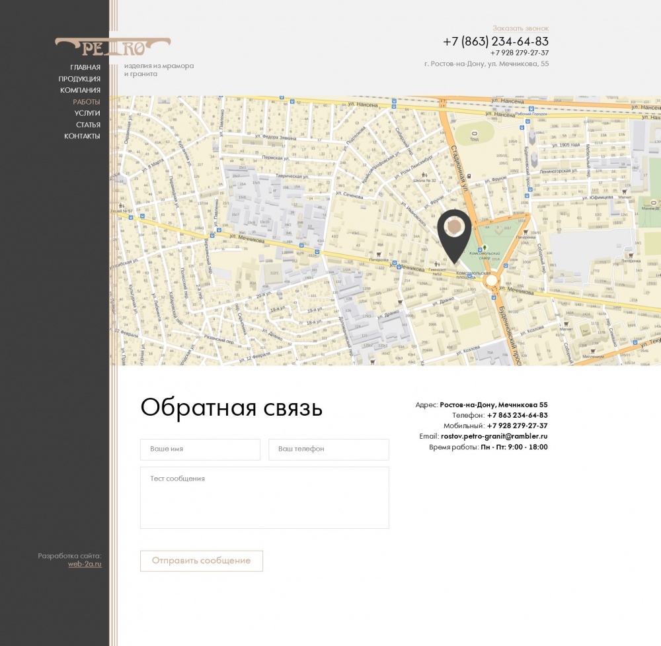The image size is (661, 646).
Task: Click the black location pin on map
Action: pyautogui.click(x=454, y=232)
